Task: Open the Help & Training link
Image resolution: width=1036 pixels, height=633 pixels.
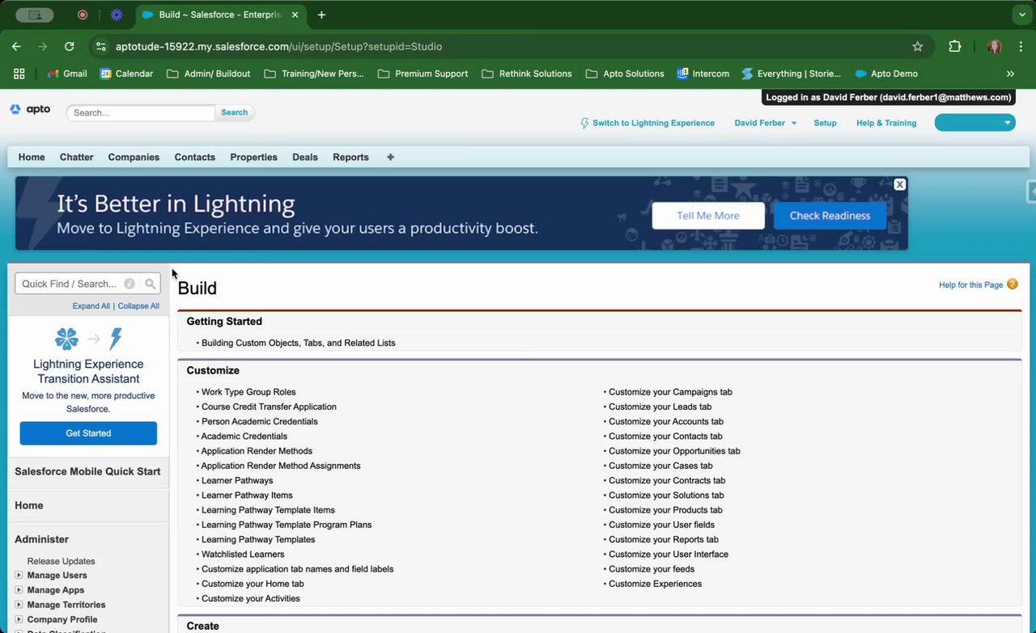Action: tap(886, 123)
